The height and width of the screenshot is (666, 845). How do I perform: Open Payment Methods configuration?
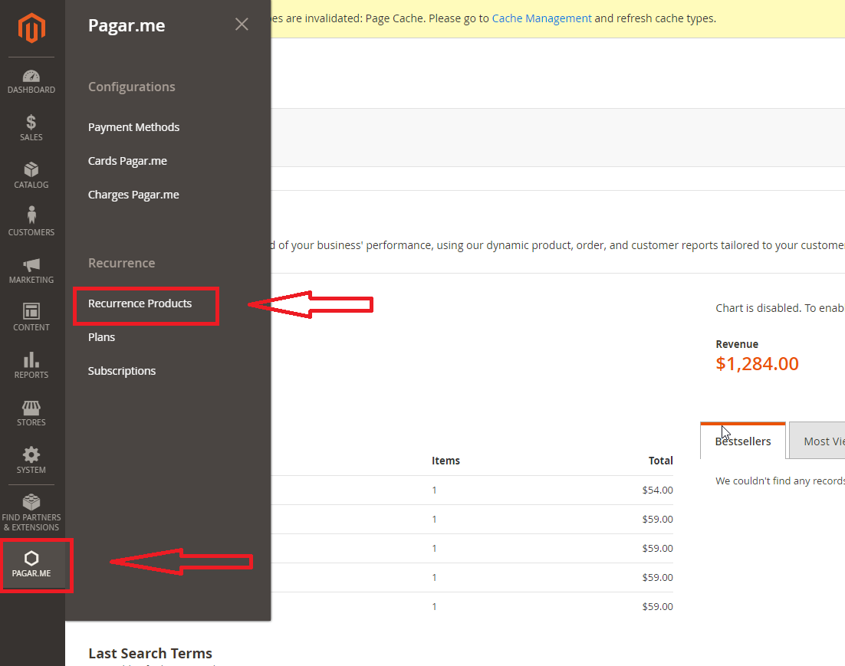(133, 127)
